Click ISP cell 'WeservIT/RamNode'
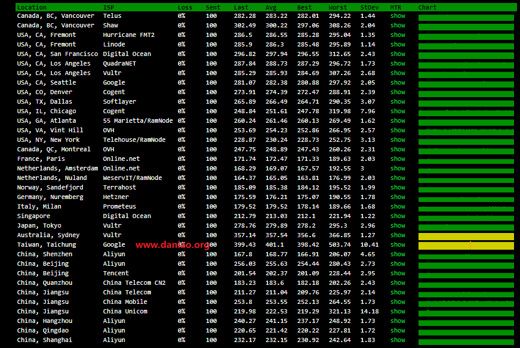The width and height of the screenshot is (520, 348). 133,178
